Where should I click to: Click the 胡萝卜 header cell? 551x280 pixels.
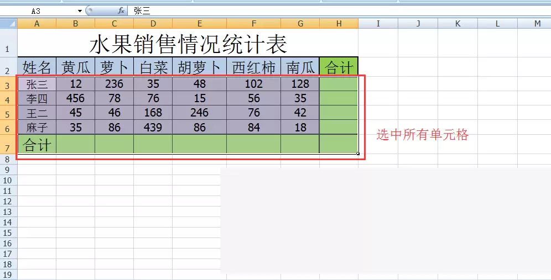tap(200, 67)
